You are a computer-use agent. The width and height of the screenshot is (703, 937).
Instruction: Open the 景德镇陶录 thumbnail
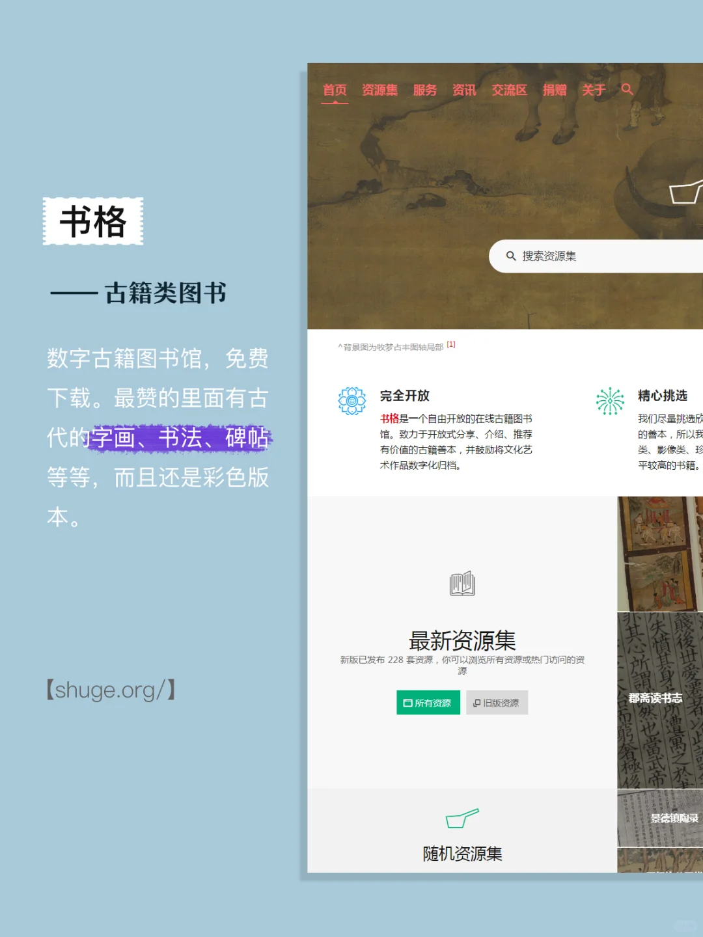tap(660, 819)
